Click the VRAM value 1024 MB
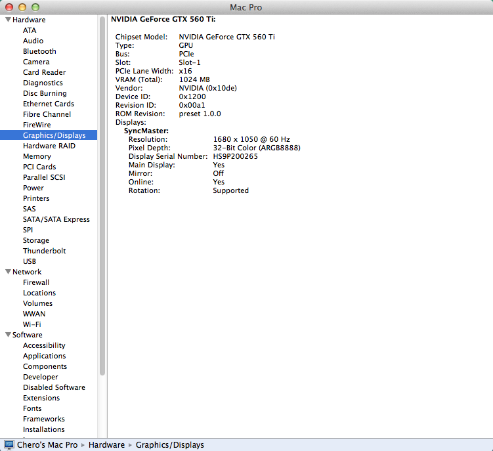Screen dimensions: 493x451 [x=194, y=79]
